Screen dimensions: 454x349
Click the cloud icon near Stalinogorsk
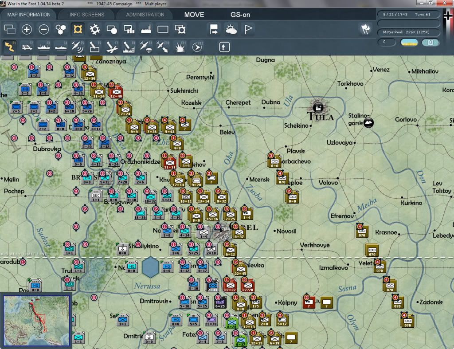coord(368,123)
